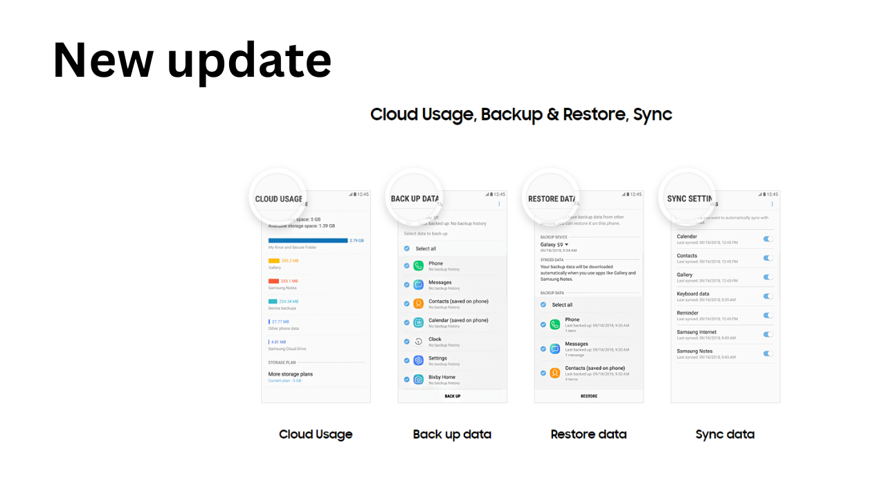This screenshot has width=886, height=498.
Task: Open three-dot menu on Back Up Data screen
Action: (x=499, y=204)
